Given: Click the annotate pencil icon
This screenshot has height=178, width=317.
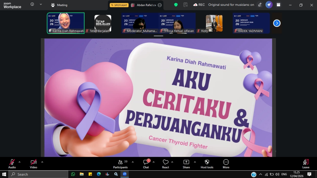Looking at the screenshot, I should [260, 5].
